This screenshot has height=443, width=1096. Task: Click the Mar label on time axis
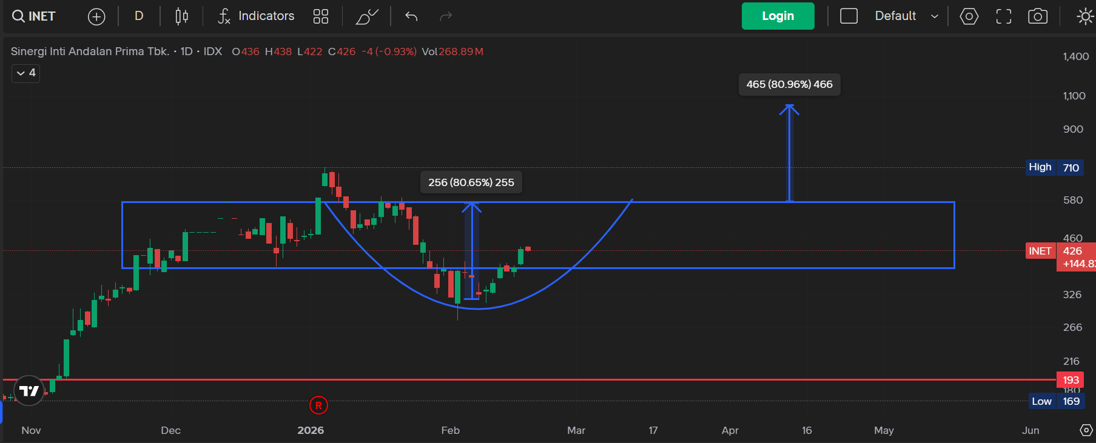coord(576,430)
